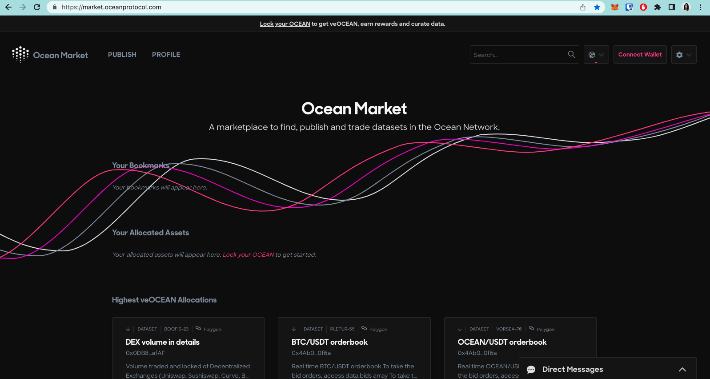Open the Chrome three-dot menu
The height and width of the screenshot is (379, 710).
pos(700,7)
